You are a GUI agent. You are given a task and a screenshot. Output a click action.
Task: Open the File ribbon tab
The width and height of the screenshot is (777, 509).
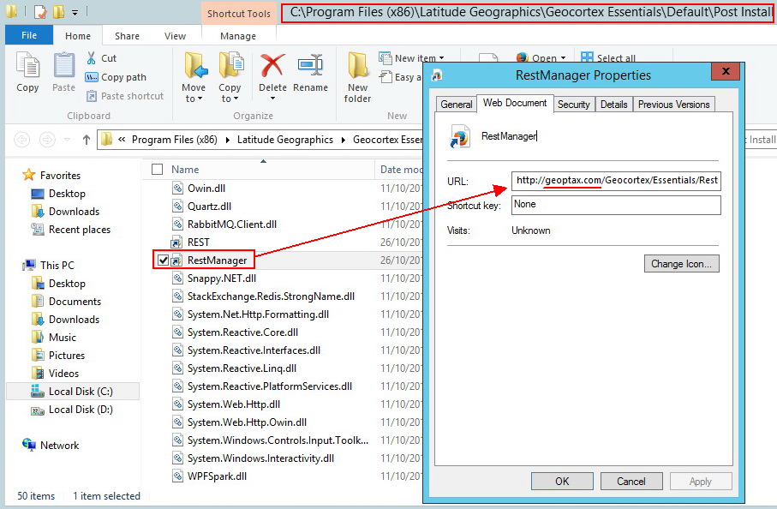pyautogui.click(x=29, y=35)
